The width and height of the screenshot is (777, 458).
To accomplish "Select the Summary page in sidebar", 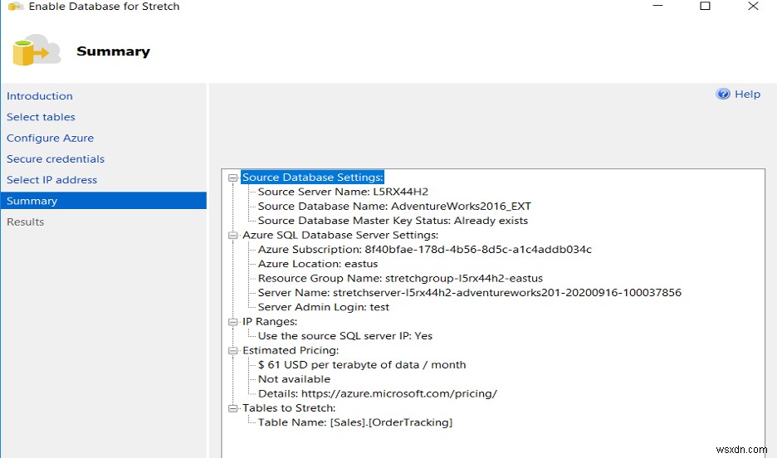I will click(32, 201).
